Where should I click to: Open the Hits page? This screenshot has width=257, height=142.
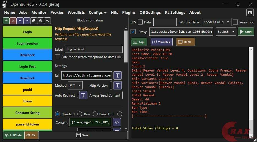[114, 12]
